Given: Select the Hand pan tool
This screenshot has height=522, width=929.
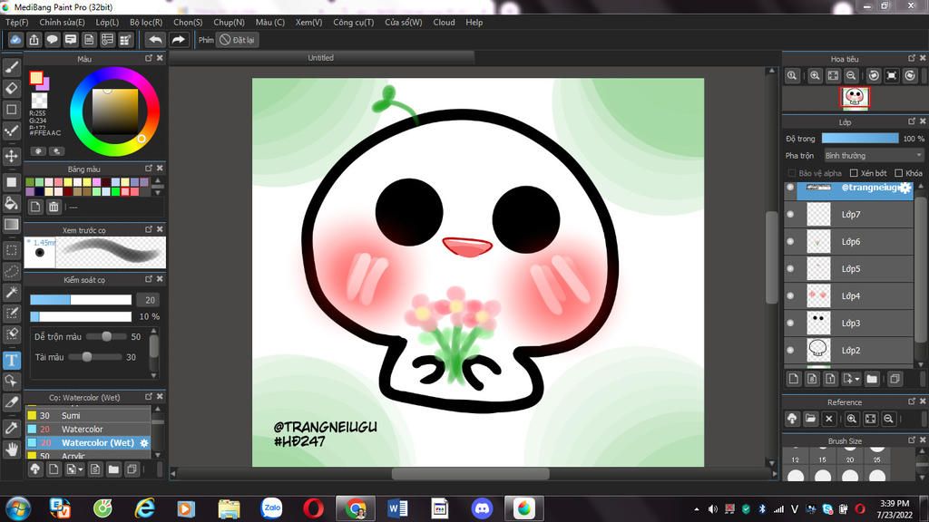Looking at the screenshot, I should click(11, 449).
